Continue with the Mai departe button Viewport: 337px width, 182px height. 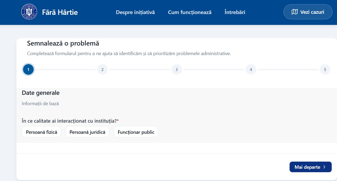(x=311, y=167)
